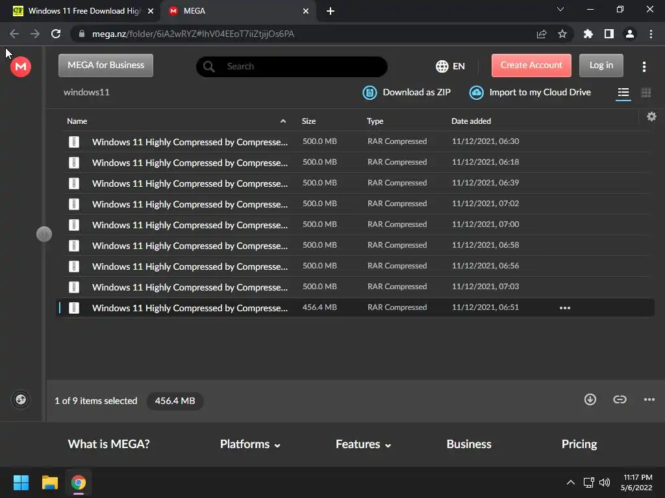Open the language globe EN selector

pyautogui.click(x=451, y=66)
